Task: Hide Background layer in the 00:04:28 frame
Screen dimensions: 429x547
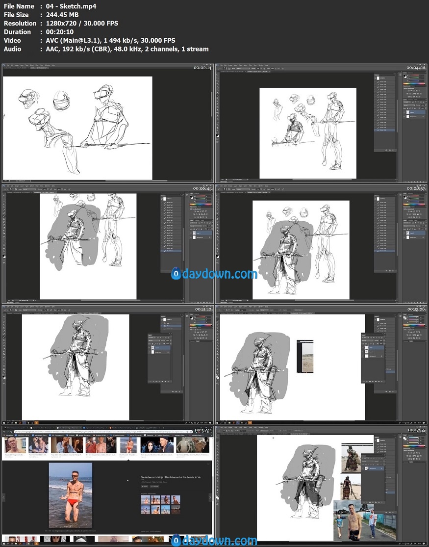Action: point(404,117)
